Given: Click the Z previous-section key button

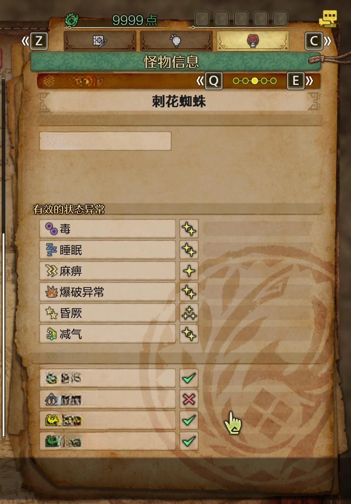Looking at the screenshot, I should click(39, 41).
